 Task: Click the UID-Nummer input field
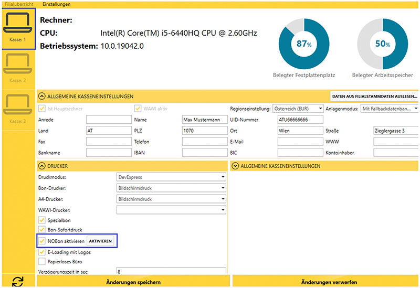[x=299, y=120]
